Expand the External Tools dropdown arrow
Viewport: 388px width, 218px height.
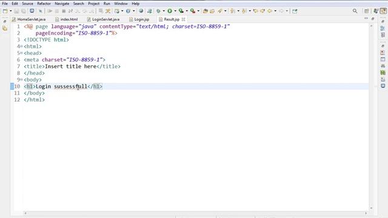click(198, 11)
